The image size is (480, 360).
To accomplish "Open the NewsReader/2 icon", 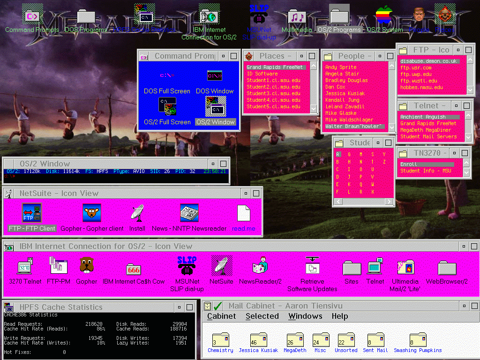I will pyautogui.click(x=260, y=266).
